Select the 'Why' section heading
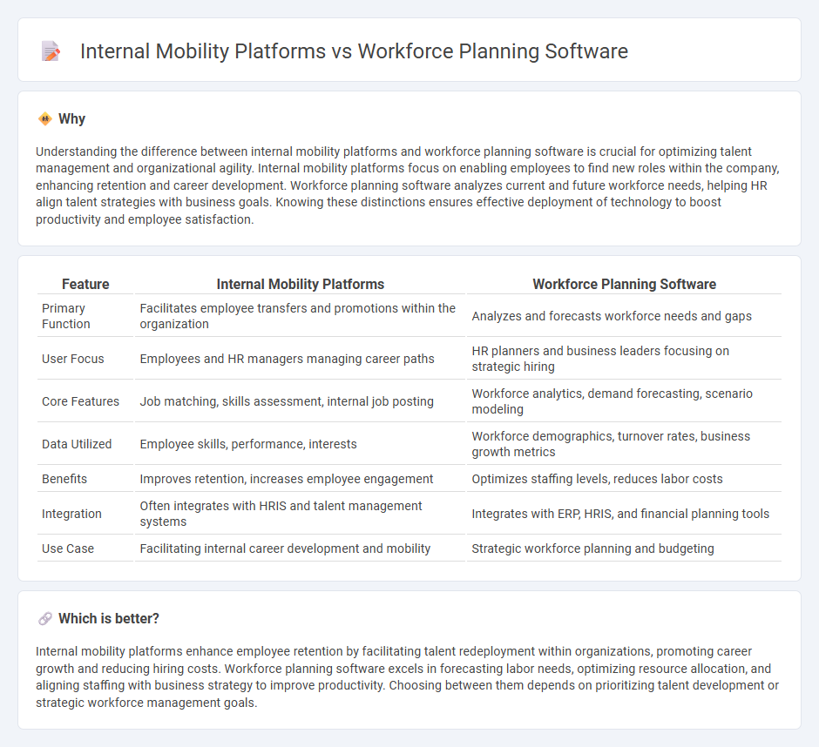The height and width of the screenshot is (747, 819). click(72, 119)
